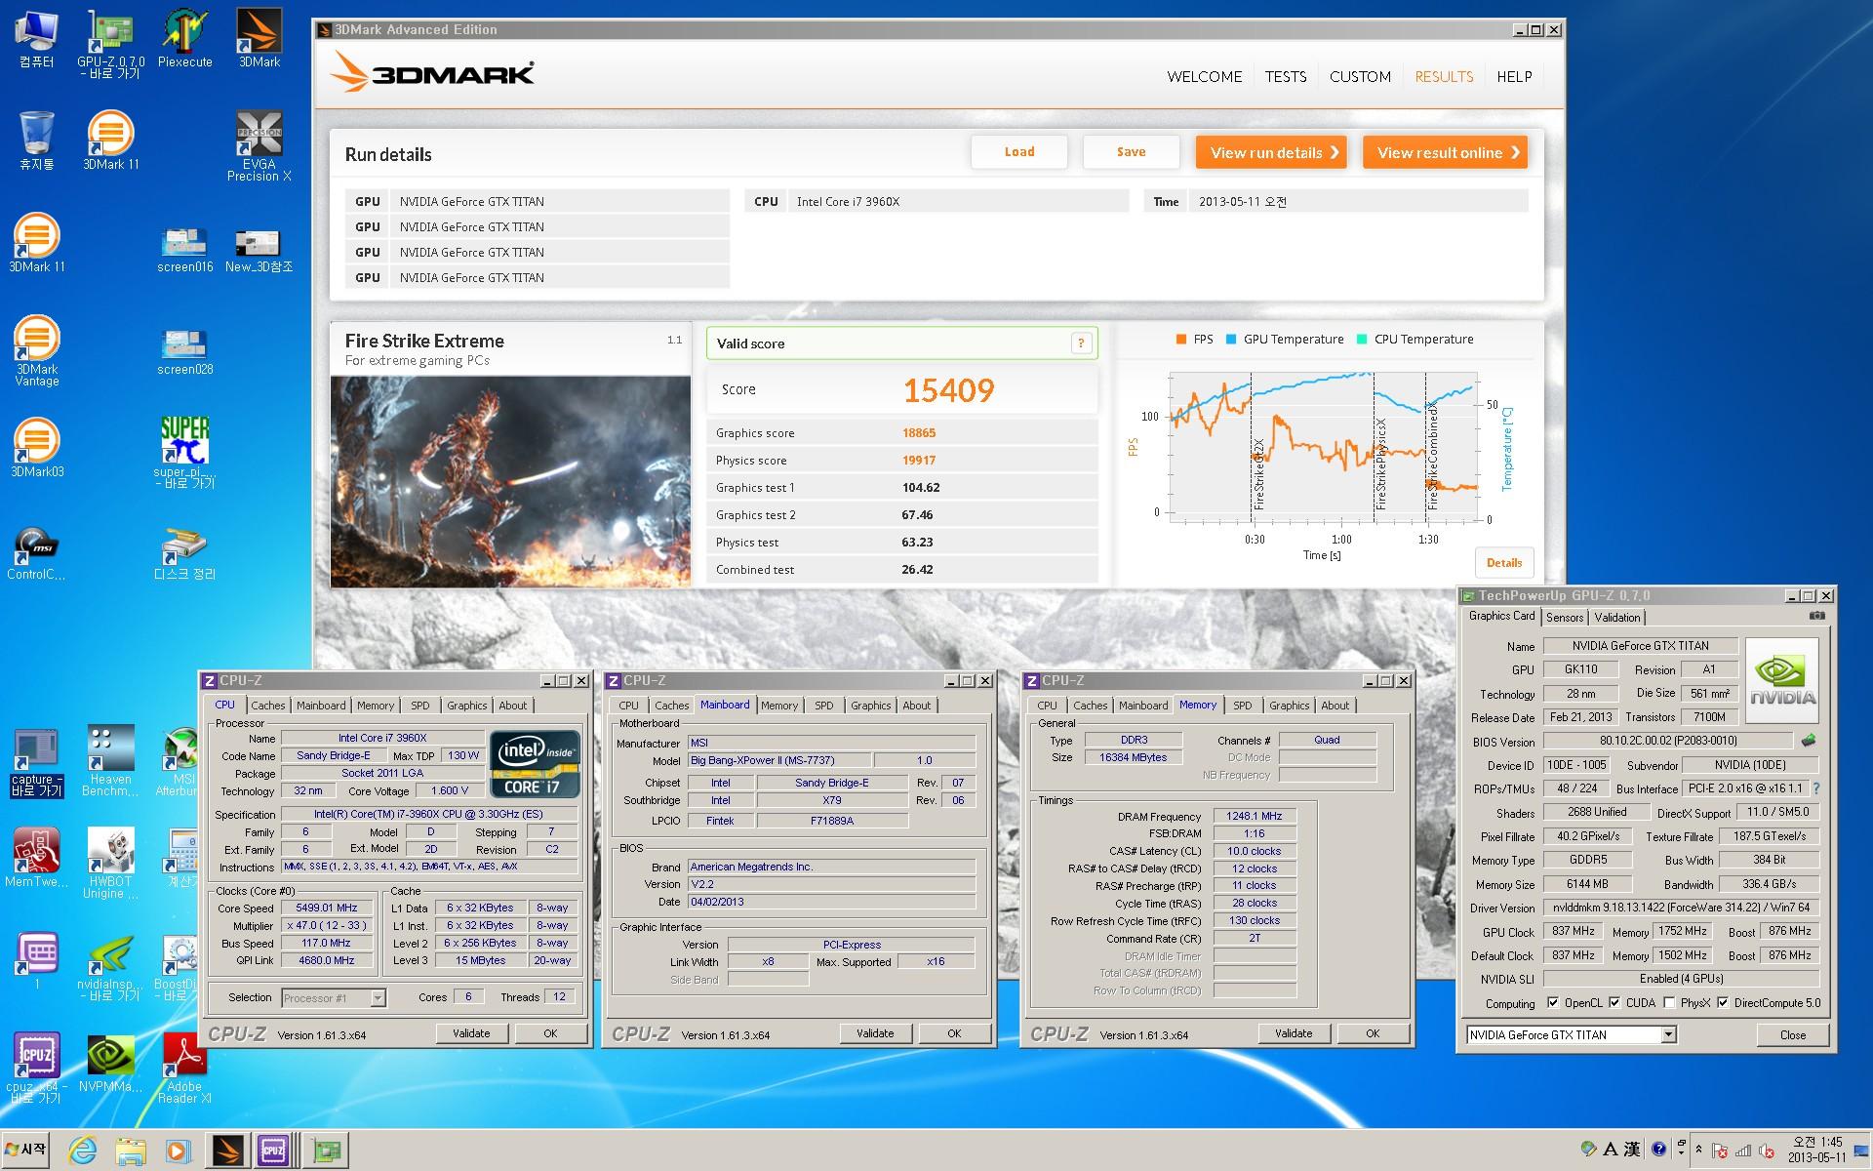Screen dimensions: 1873x1171
Task: Click the Valid score help question mark
Action: 1080,343
